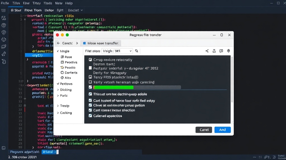Screen dimensions: 286x160
Task: Toggle the 'Yarly vetrah' checkbox
Action: click(90, 82)
